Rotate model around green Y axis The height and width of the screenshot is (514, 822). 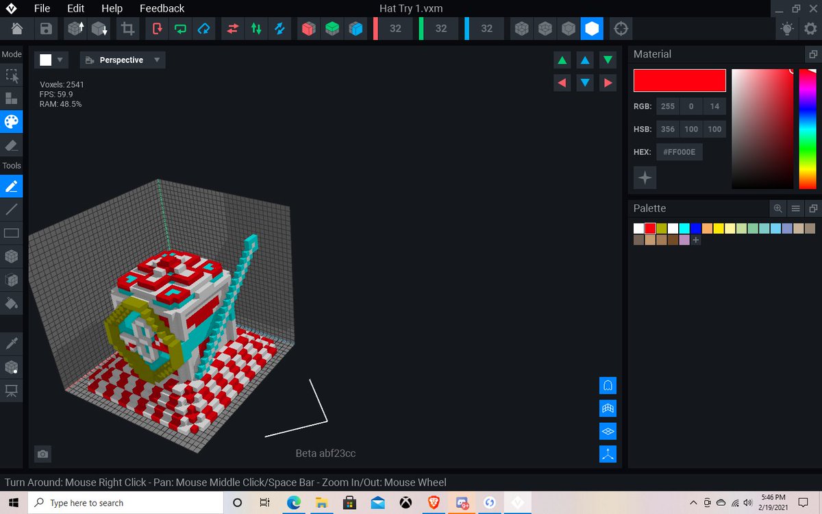coord(180,29)
